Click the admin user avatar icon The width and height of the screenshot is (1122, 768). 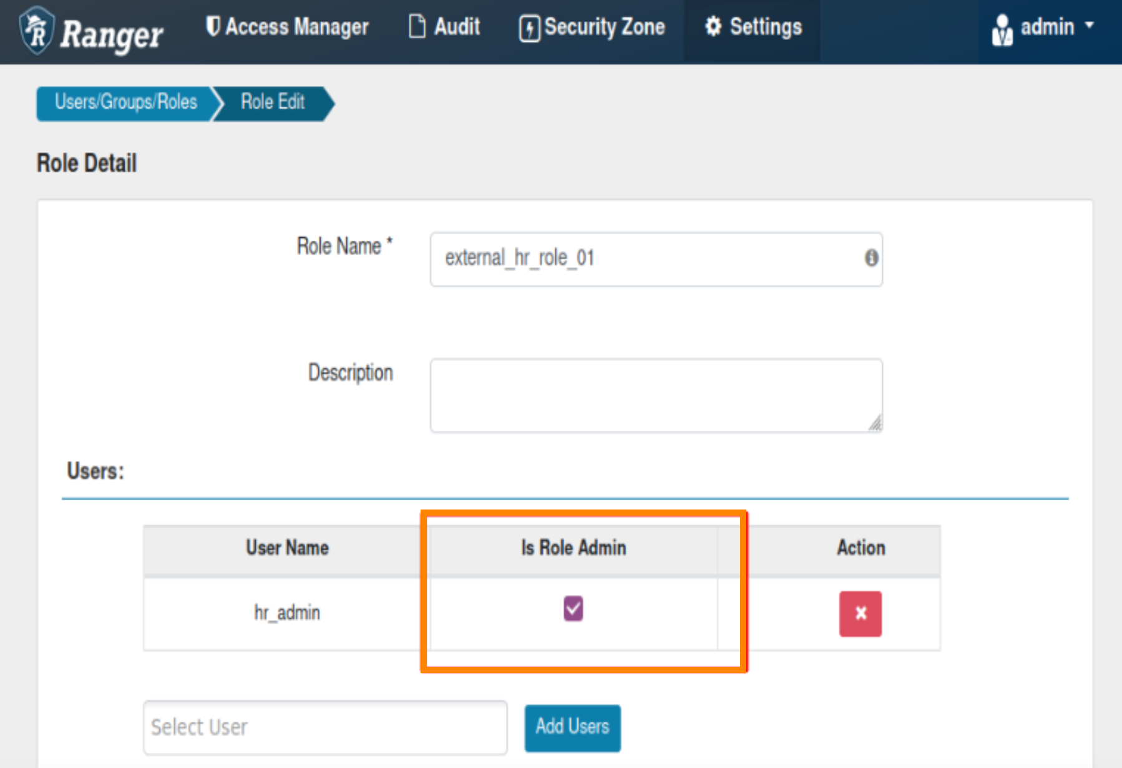pos(1002,29)
